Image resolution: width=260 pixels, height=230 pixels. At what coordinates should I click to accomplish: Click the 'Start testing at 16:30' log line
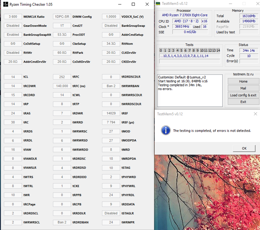183,81
